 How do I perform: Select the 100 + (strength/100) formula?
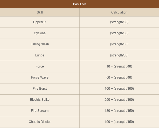[x=119, y=89]
